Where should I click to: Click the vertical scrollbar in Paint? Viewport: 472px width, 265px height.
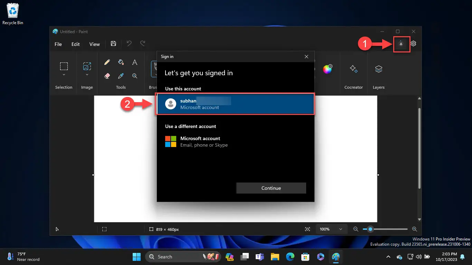(419, 148)
